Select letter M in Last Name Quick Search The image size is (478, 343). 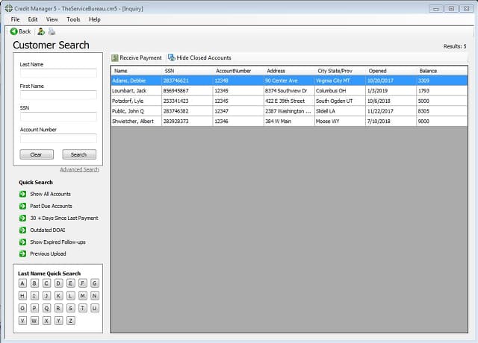pyautogui.click(x=83, y=296)
